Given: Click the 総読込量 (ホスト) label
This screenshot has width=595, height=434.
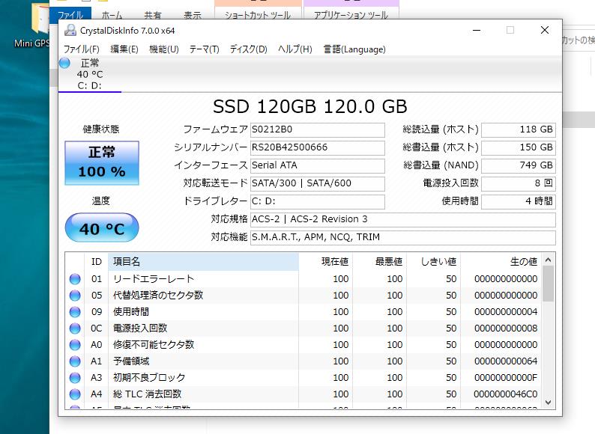Looking at the screenshot, I should click(440, 129).
